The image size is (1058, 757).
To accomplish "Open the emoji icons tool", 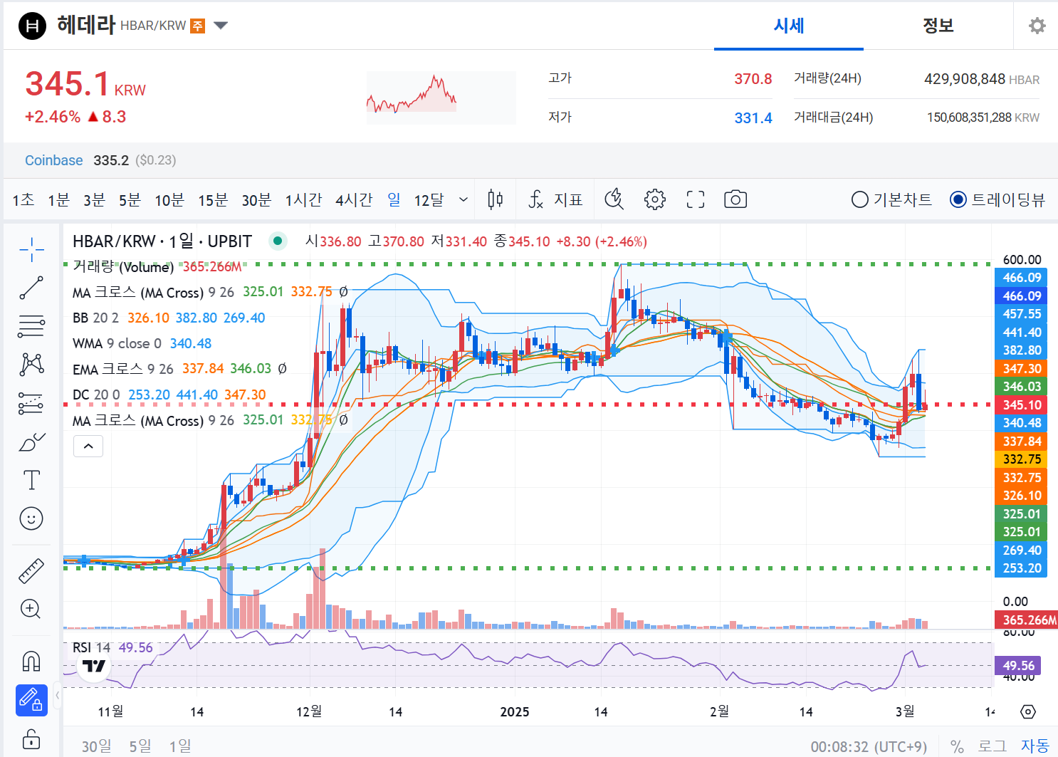I will (31, 518).
